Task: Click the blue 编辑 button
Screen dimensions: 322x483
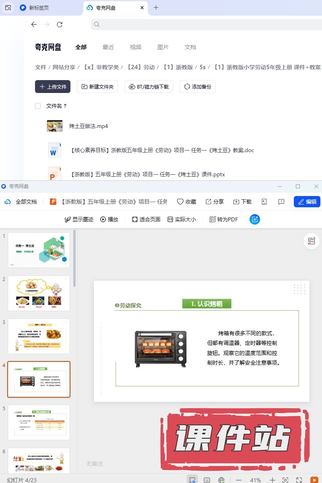Action: [307, 202]
